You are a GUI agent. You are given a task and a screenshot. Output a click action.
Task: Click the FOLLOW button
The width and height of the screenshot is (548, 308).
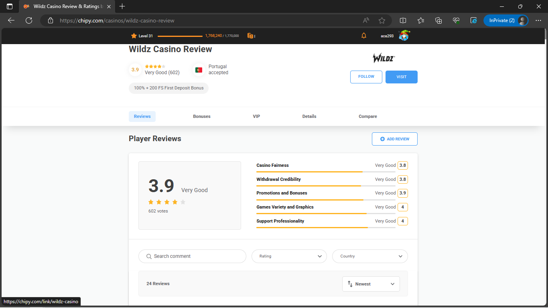(366, 77)
